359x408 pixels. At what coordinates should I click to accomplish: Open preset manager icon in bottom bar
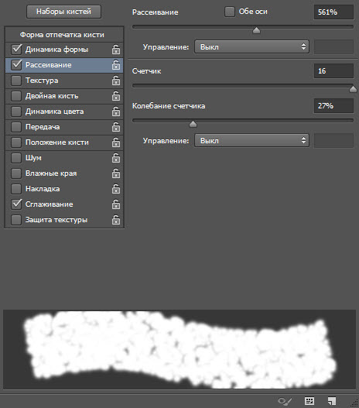(x=309, y=401)
